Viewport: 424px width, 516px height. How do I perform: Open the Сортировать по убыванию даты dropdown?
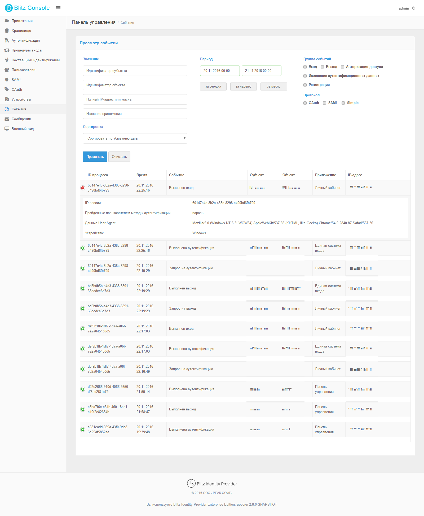point(135,138)
